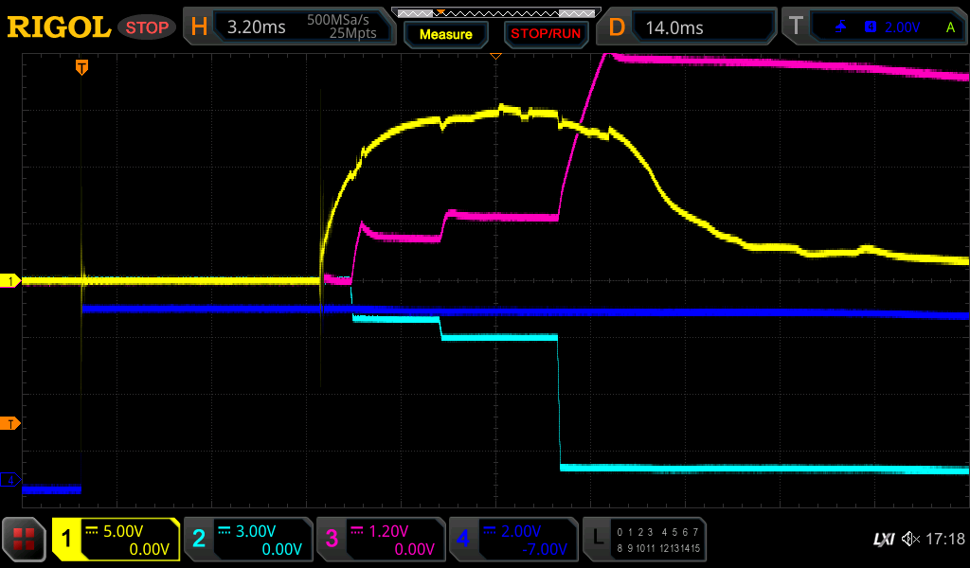Select the orange trigger level marker at left edge

click(10, 423)
